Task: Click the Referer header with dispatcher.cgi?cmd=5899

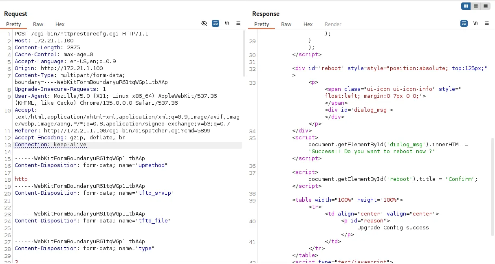Action: point(112,131)
